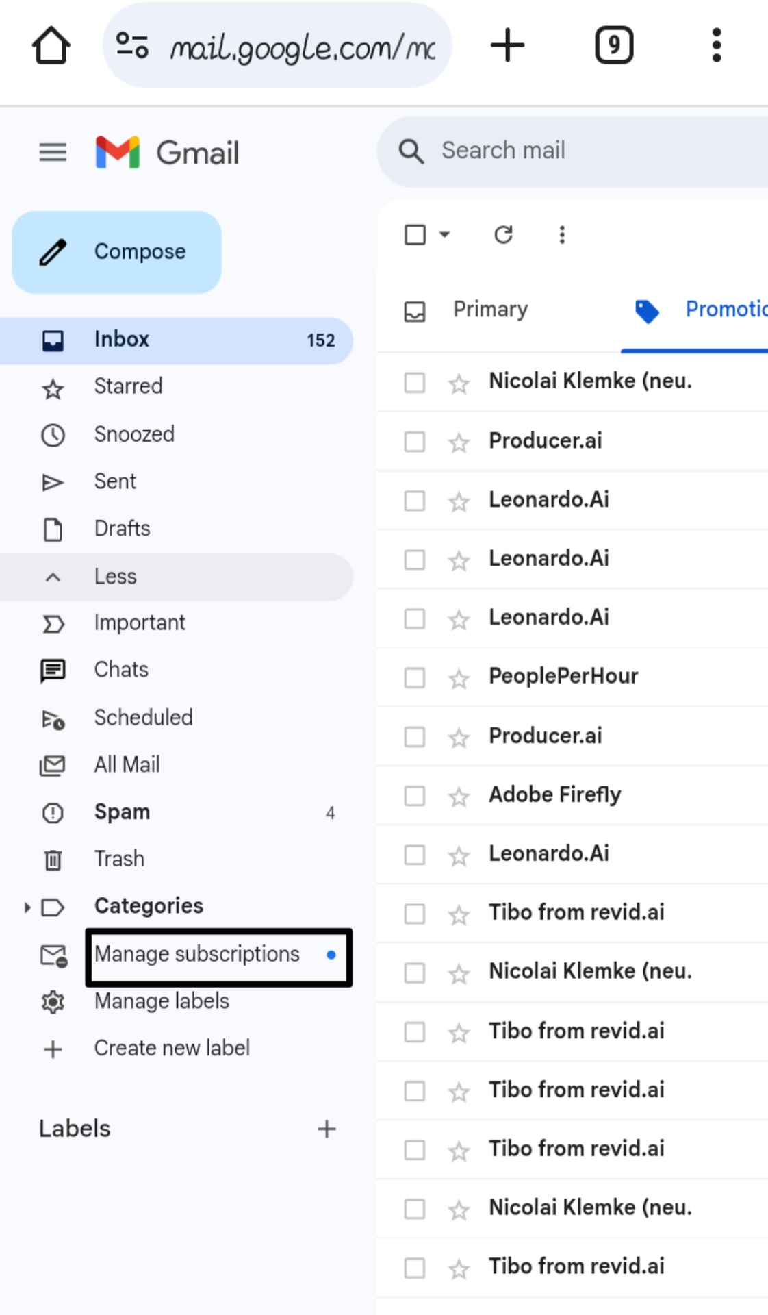768x1315 pixels.
Task: Check the select-all messages checkbox
Action: click(x=415, y=235)
